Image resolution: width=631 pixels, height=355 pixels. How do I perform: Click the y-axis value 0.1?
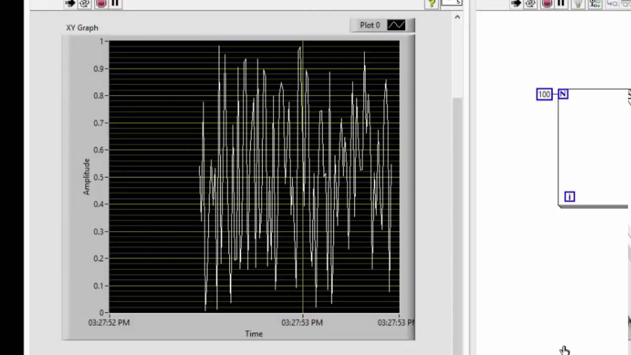point(99,285)
